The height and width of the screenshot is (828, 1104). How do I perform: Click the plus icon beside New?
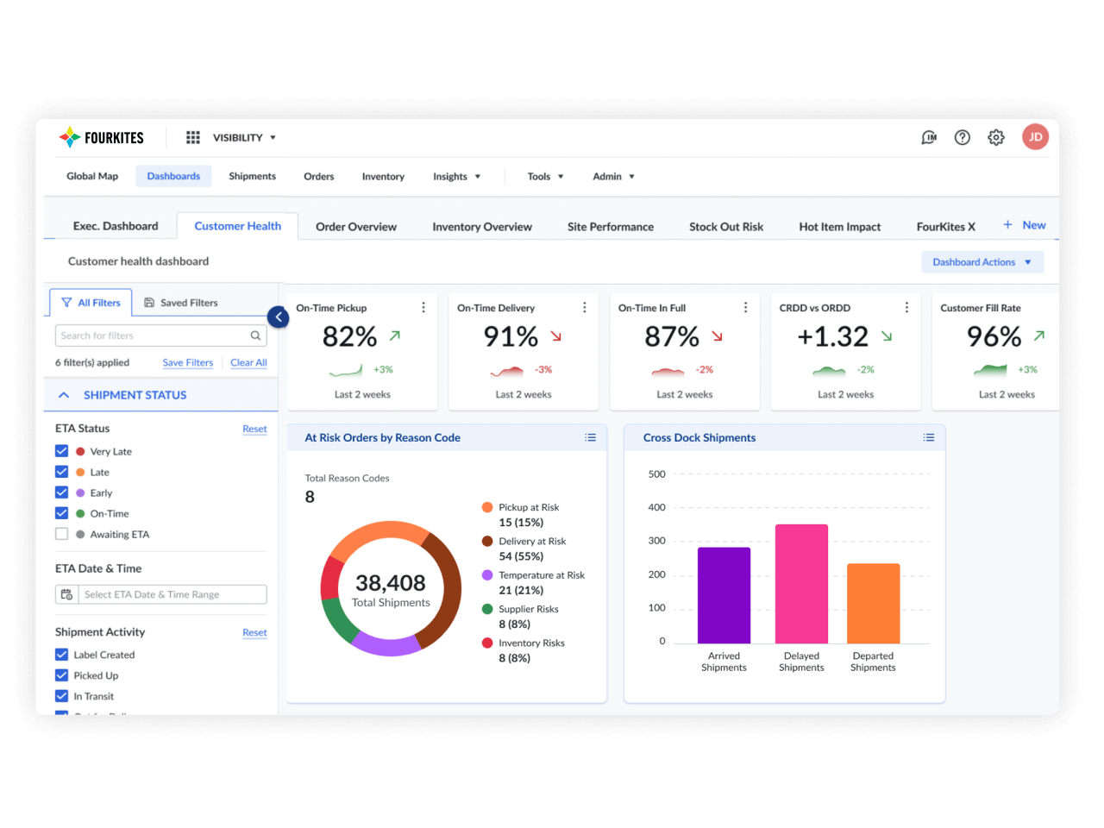pyautogui.click(x=1007, y=224)
